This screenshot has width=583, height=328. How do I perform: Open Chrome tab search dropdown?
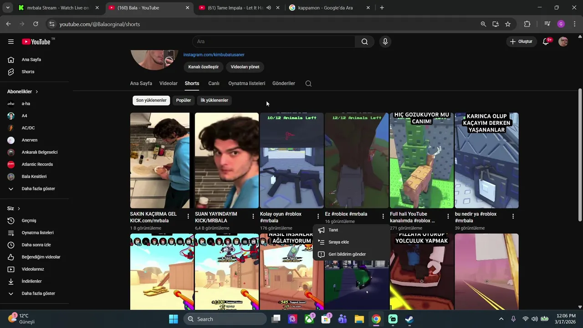click(x=8, y=8)
